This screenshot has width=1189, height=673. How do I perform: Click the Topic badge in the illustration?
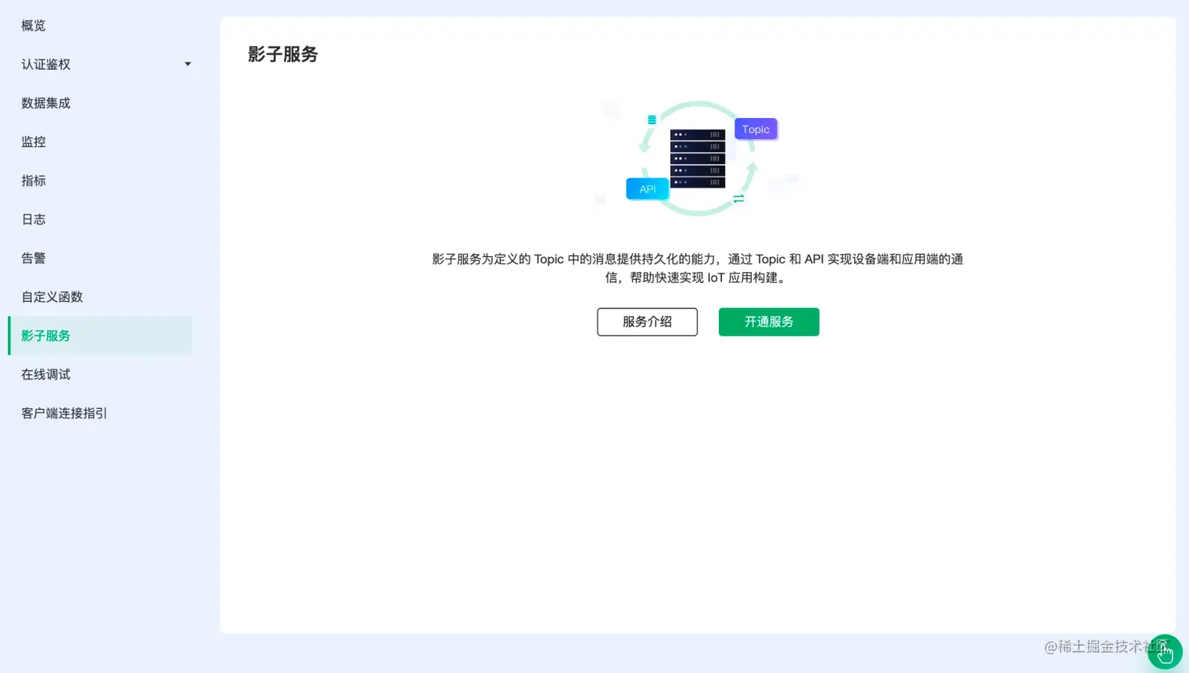(755, 129)
